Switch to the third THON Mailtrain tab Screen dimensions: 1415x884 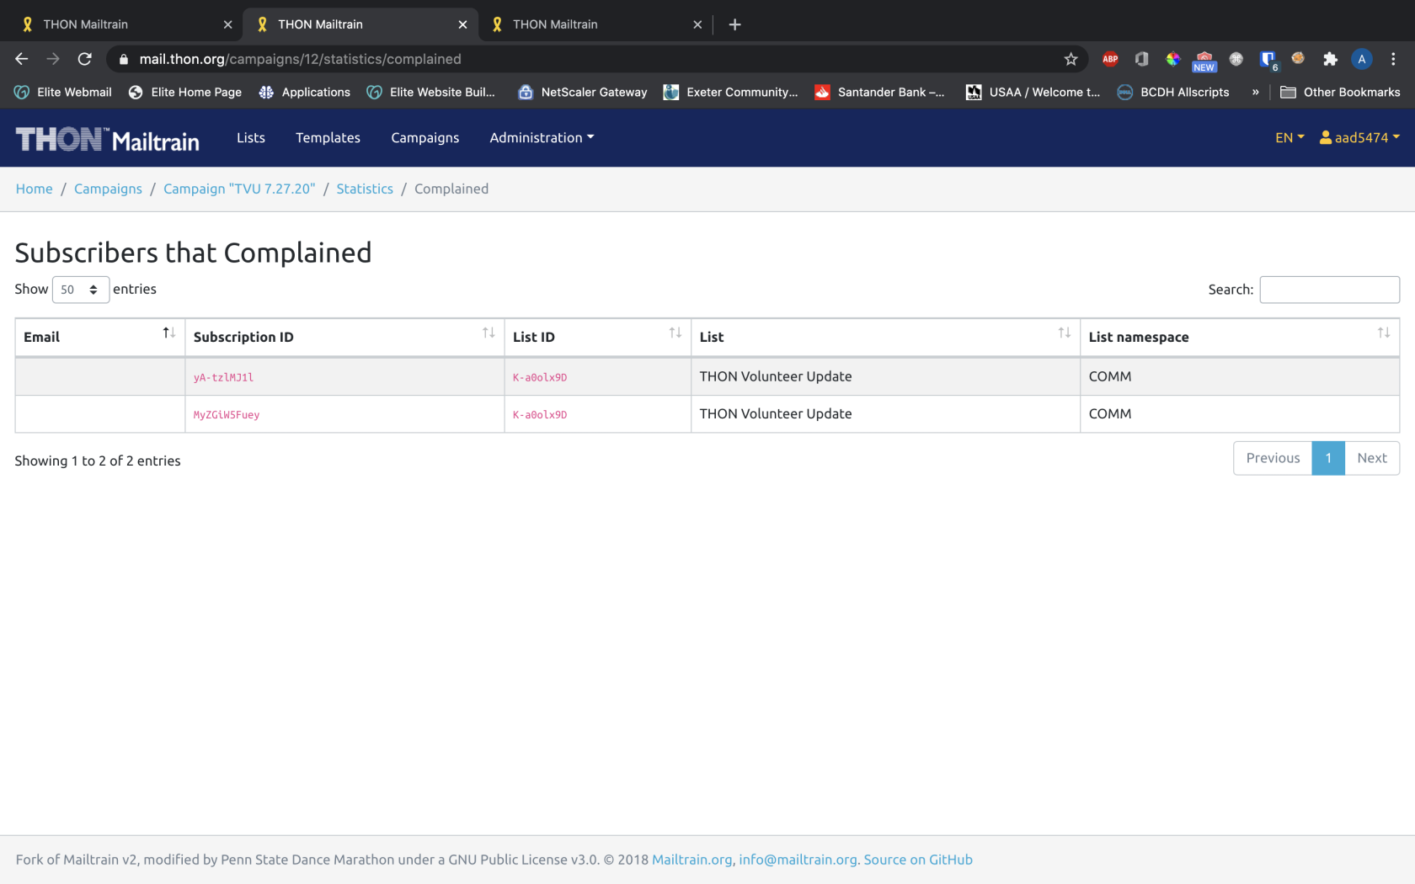pyautogui.click(x=594, y=24)
